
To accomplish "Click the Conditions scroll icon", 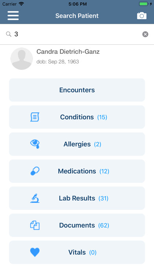I will click(35, 117).
